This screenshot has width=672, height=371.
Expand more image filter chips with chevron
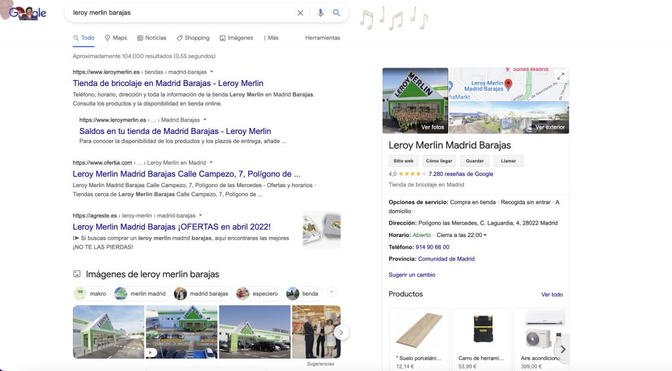point(331,292)
